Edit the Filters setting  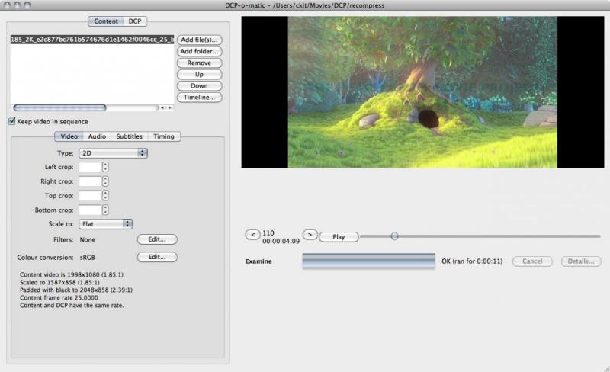pyautogui.click(x=157, y=239)
